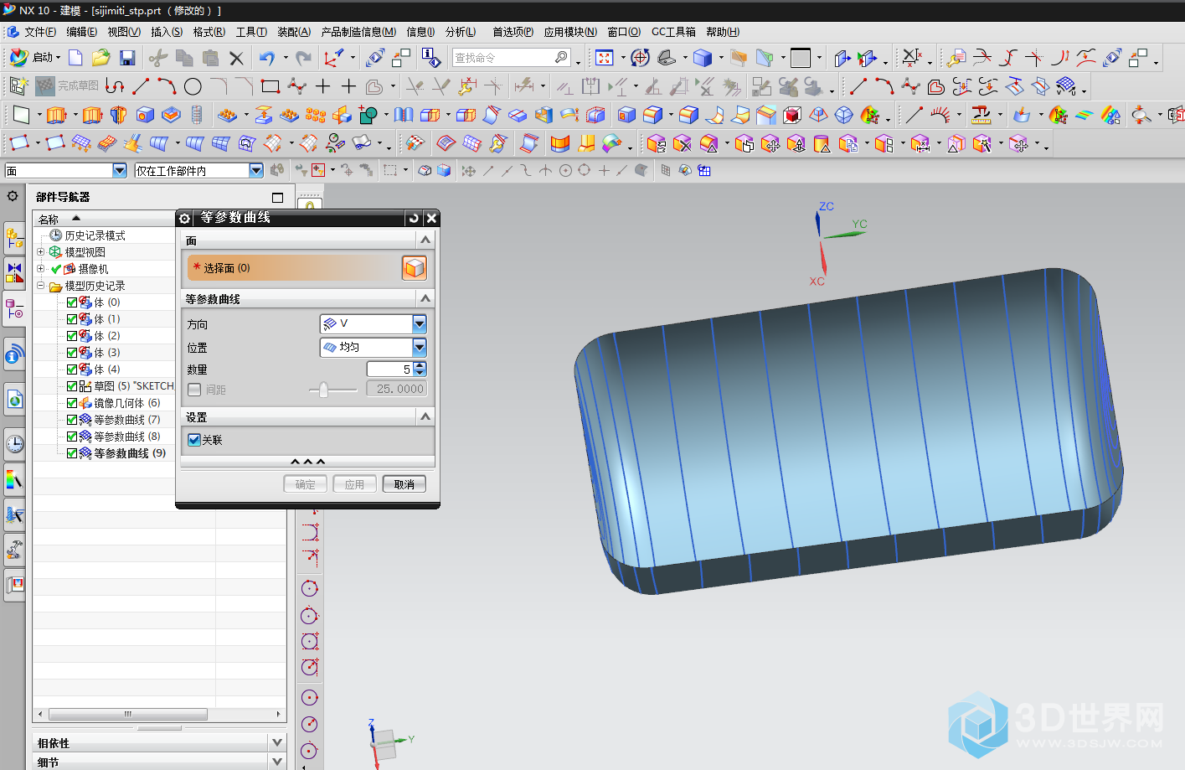Click the 取消 cancel button
Image resolution: width=1185 pixels, height=770 pixels.
tap(404, 484)
